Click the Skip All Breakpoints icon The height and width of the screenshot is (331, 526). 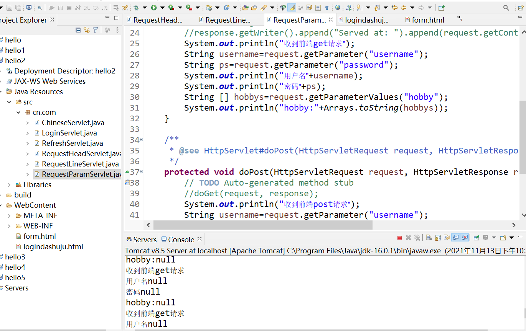pyautogui.click(x=40, y=8)
